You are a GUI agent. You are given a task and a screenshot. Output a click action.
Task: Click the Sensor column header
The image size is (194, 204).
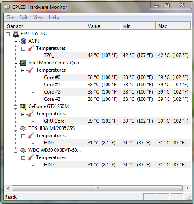pos(45,26)
